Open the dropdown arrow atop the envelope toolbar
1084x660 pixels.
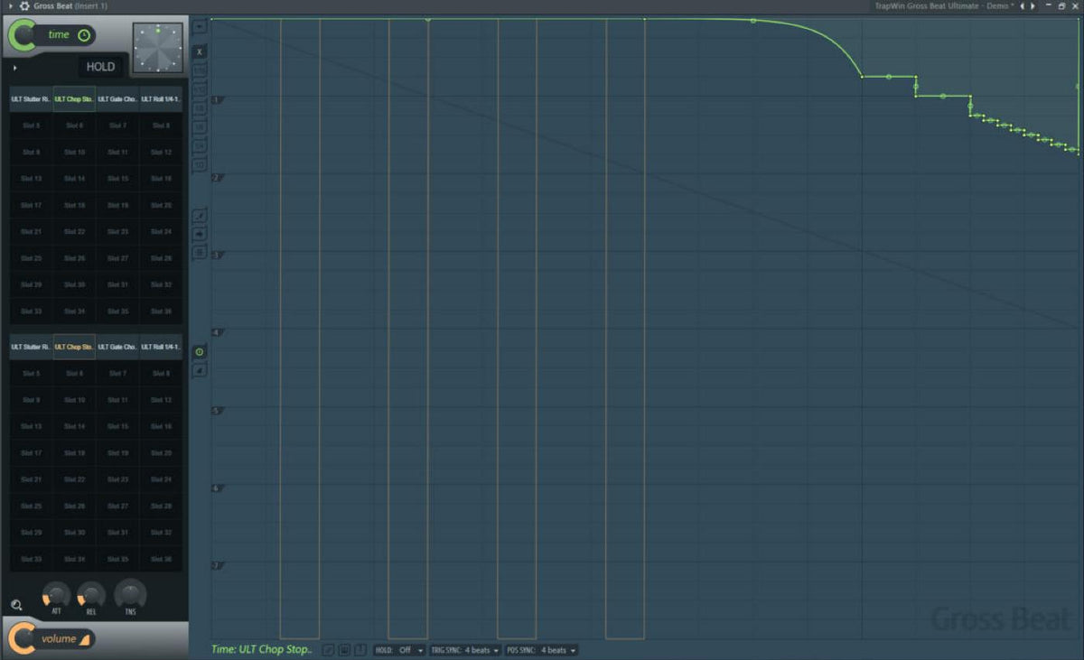click(x=200, y=26)
